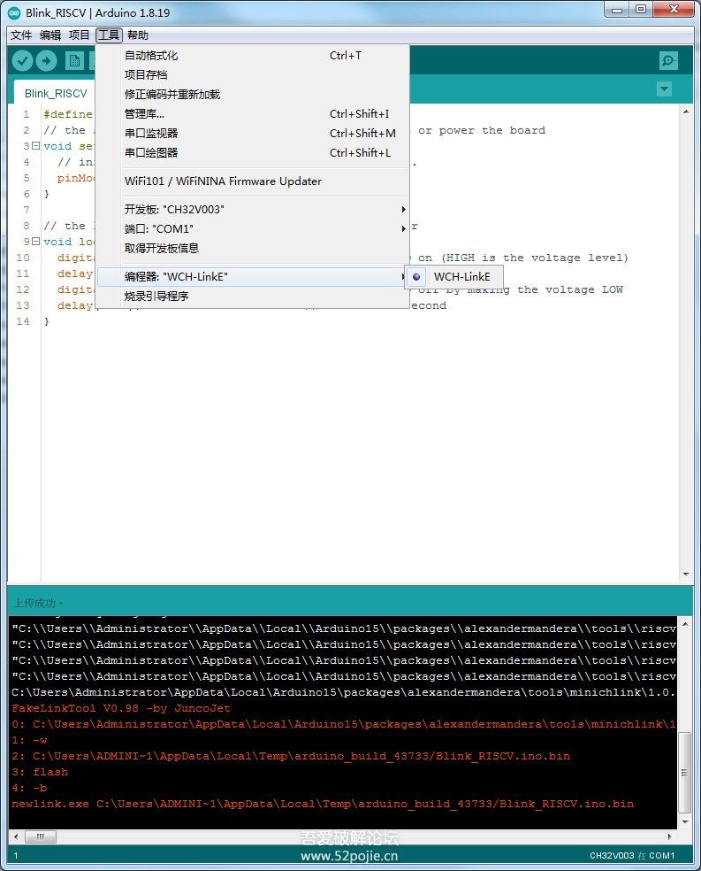Collapse the fold marker on line 9
Screen dimensions: 701x871
click(x=36, y=242)
